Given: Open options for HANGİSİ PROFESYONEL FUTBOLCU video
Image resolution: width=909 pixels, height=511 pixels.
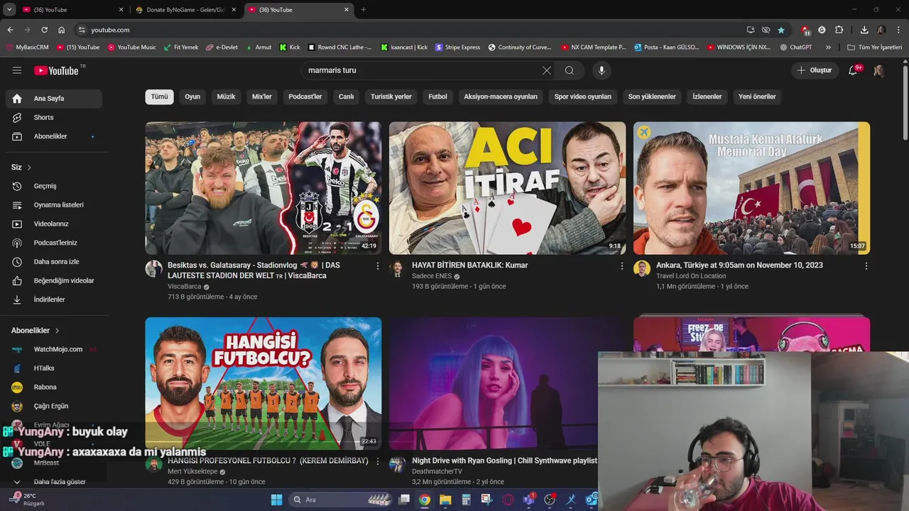Looking at the screenshot, I should pyautogui.click(x=378, y=461).
